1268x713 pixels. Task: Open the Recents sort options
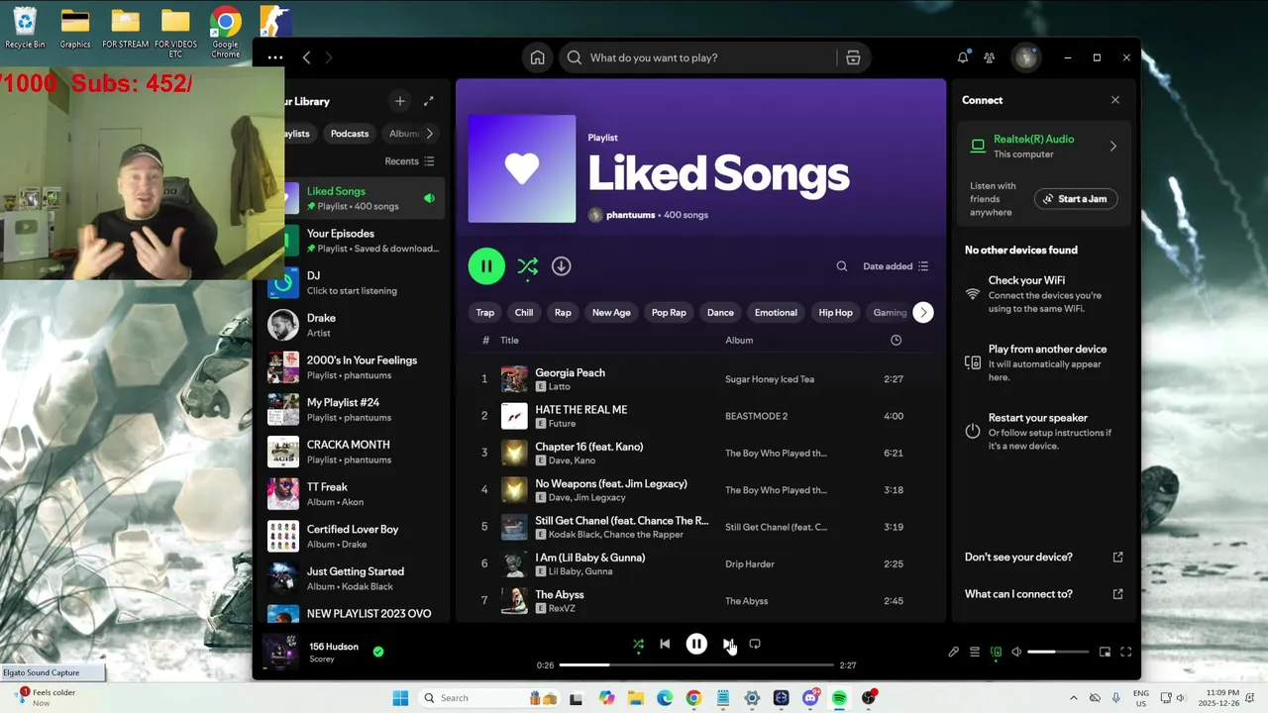point(409,161)
